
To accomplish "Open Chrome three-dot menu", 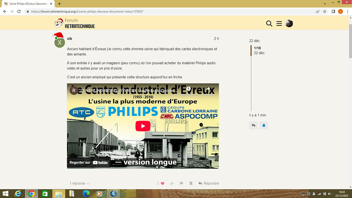I will 347,11.
